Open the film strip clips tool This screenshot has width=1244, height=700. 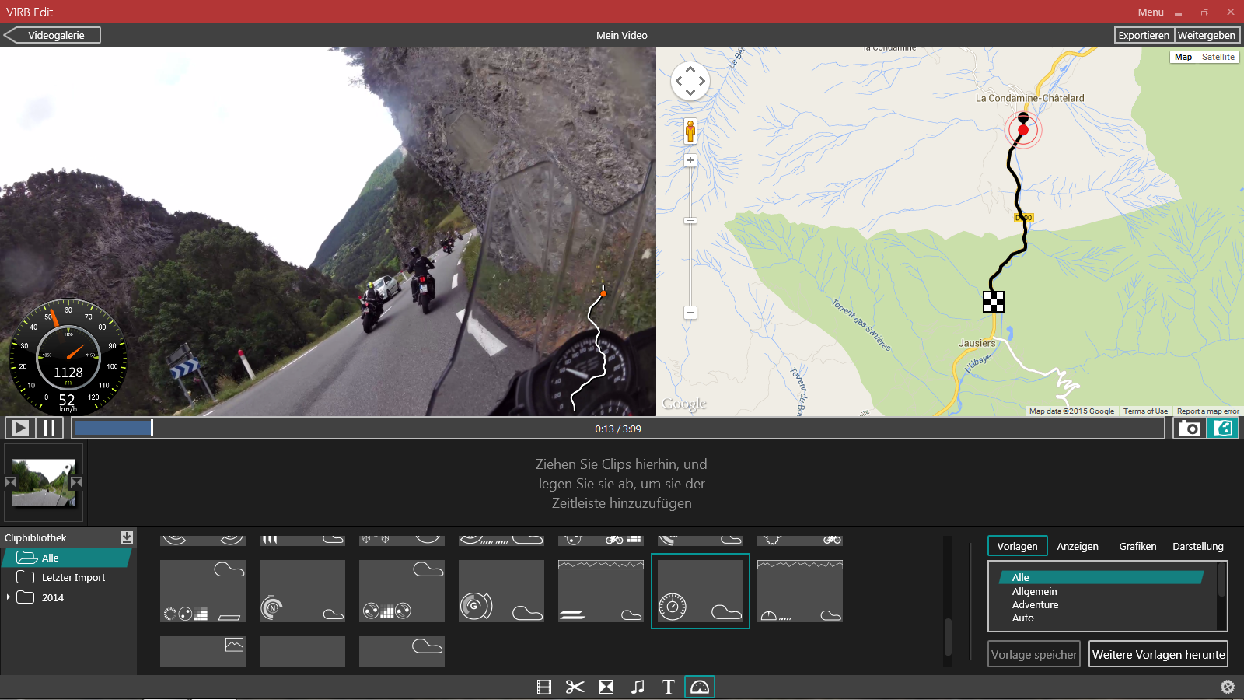tap(544, 687)
